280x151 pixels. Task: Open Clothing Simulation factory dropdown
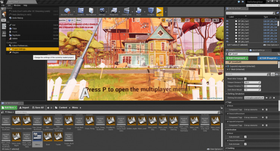point(254,98)
